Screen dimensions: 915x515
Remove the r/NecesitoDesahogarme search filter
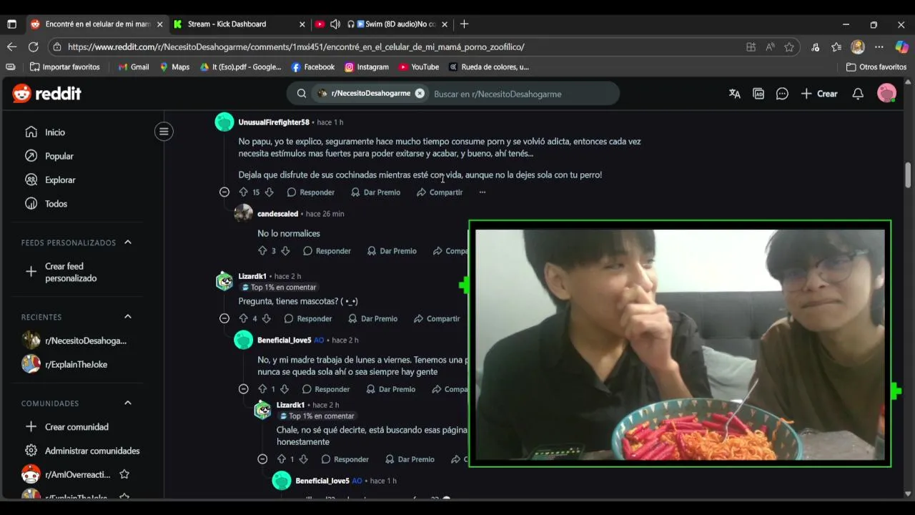pyautogui.click(x=420, y=94)
